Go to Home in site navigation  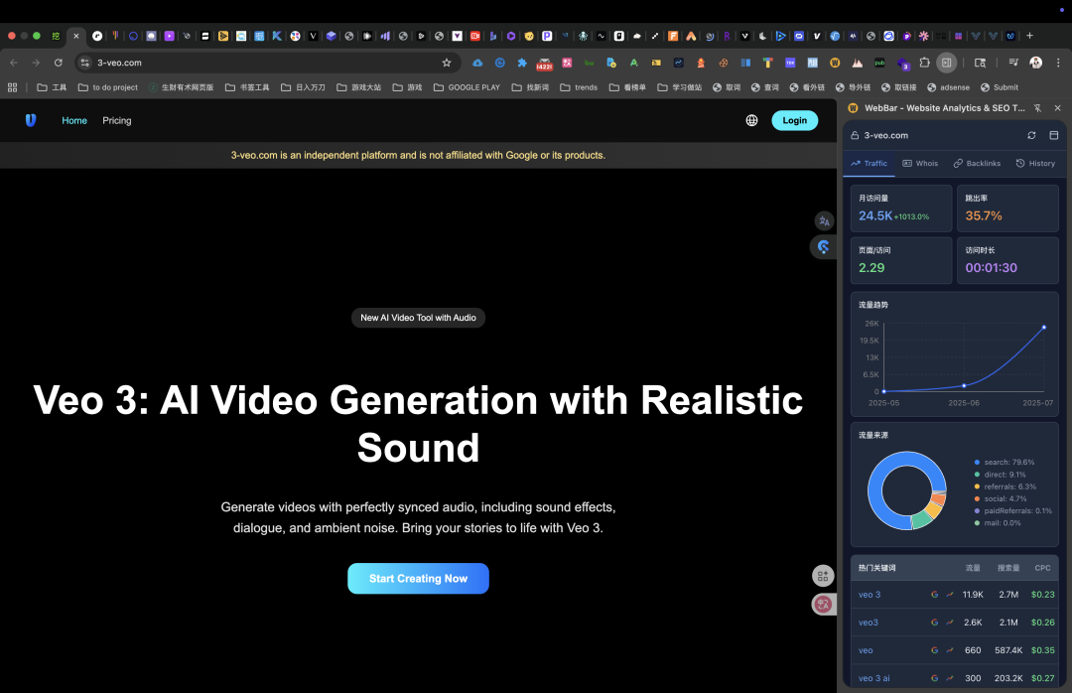pyautogui.click(x=74, y=120)
